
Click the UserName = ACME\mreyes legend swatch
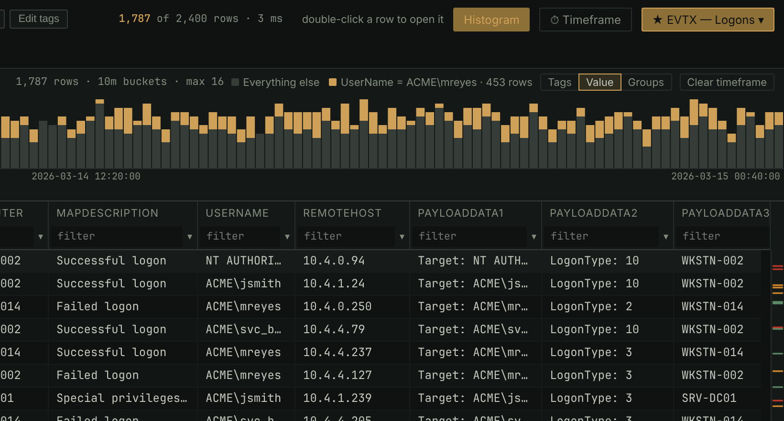click(333, 82)
